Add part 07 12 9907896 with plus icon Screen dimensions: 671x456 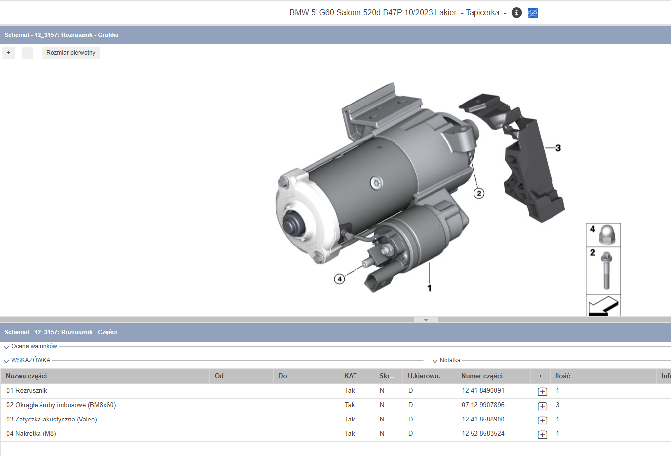coord(542,406)
